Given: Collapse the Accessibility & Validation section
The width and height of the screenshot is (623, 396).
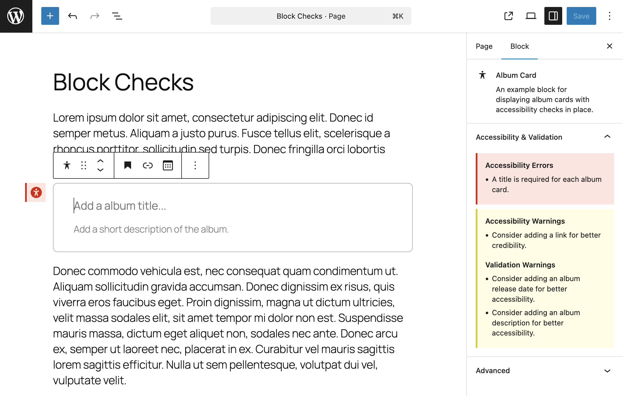Looking at the screenshot, I should [x=607, y=137].
